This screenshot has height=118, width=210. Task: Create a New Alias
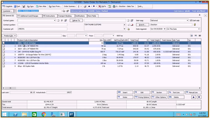(x=41, y=6)
